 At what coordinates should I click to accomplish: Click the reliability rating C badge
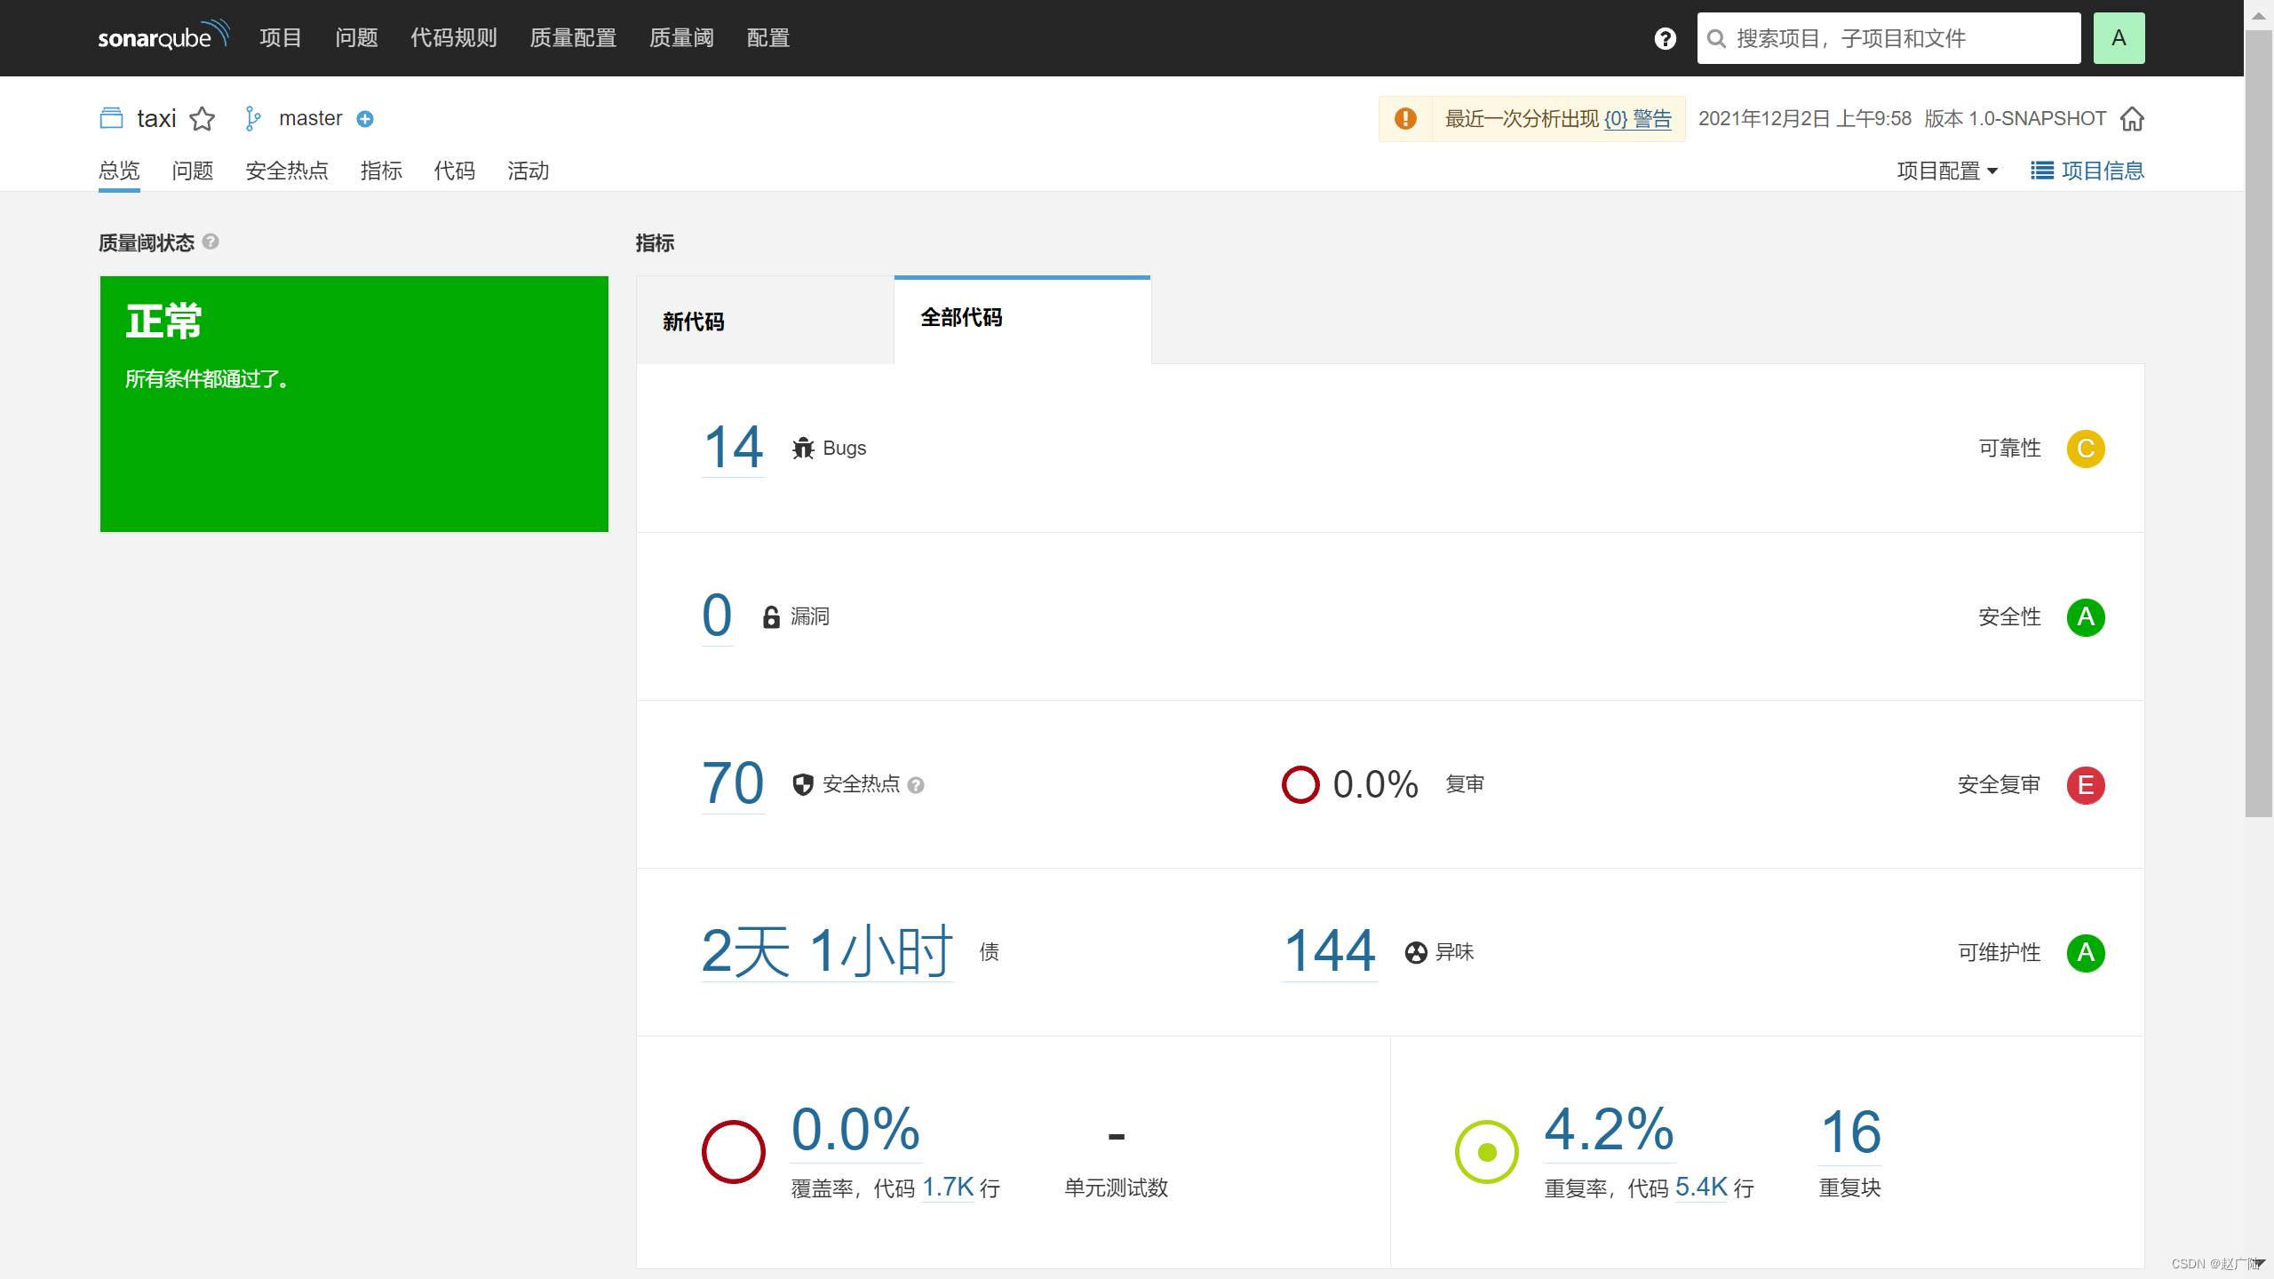coord(2085,449)
